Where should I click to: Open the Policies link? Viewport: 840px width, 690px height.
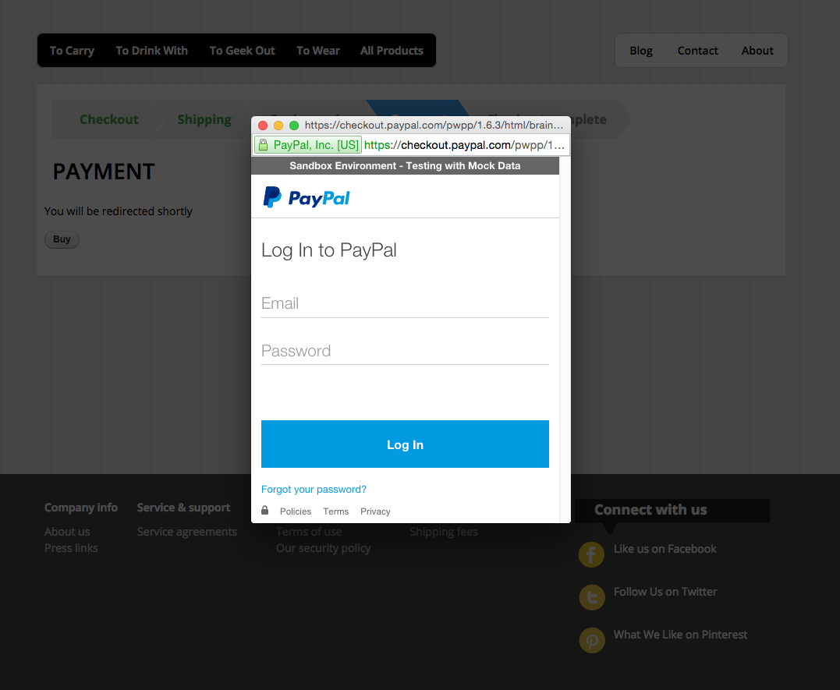tap(295, 511)
